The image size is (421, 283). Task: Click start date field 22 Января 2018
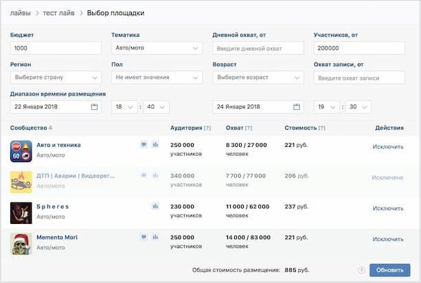(56, 107)
